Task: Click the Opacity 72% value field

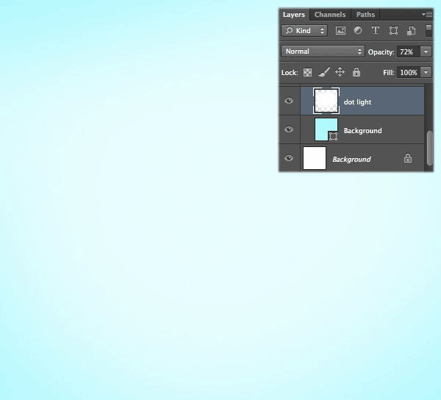Action: coord(409,51)
